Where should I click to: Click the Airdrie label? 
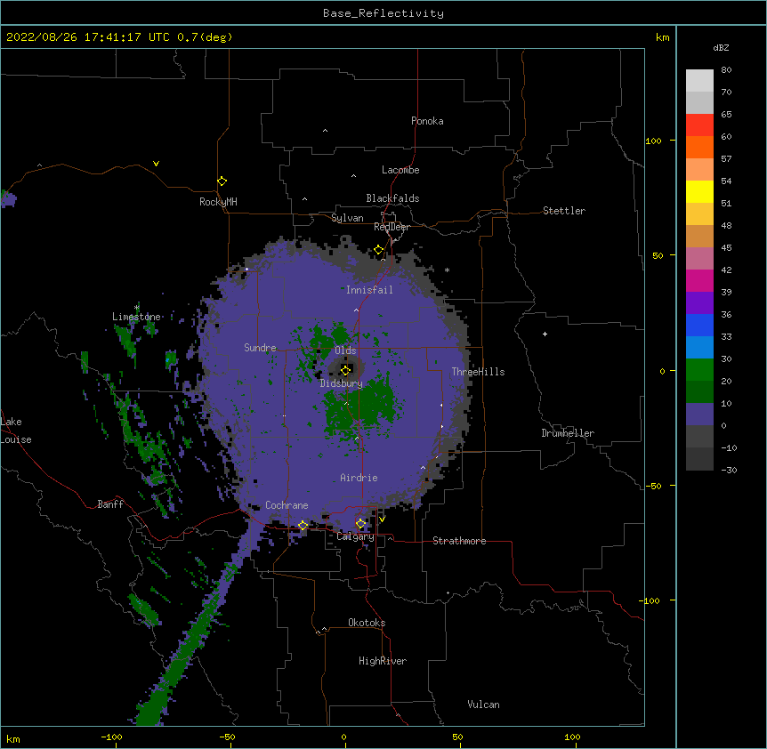point(359,478)
